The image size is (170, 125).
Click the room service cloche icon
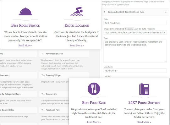point(25,12)
